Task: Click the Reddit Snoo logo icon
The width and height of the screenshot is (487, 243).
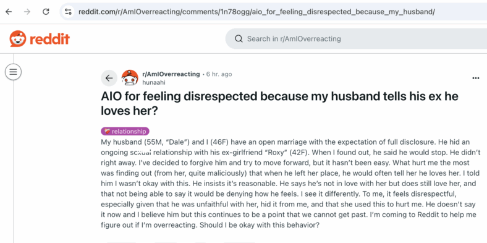Action: [x=18, y=39]
